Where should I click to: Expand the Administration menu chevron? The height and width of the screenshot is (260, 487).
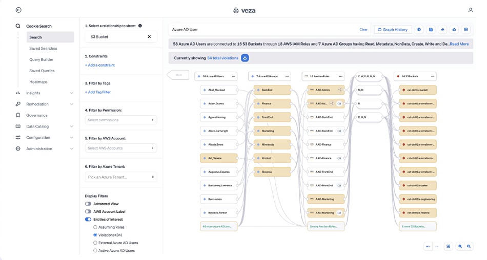tap(72, 149)
